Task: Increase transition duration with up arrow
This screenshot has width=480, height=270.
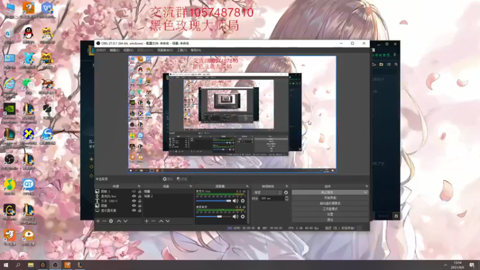Action: tap(287, 197)
